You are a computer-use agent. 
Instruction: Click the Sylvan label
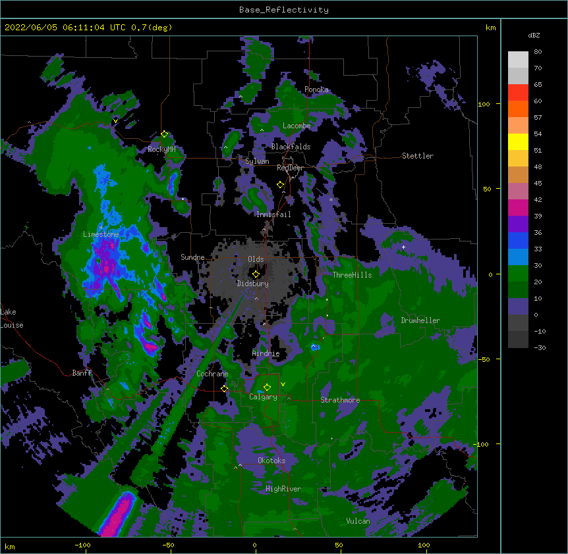257,161
